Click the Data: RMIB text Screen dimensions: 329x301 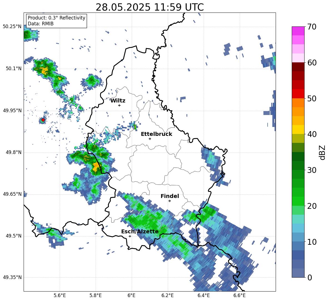pyautogui.click(x=41, y=24)
